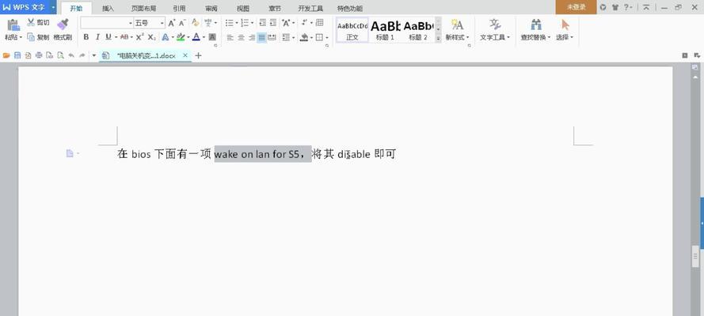Click the 未登录 sign-in button

click(576, 7)
